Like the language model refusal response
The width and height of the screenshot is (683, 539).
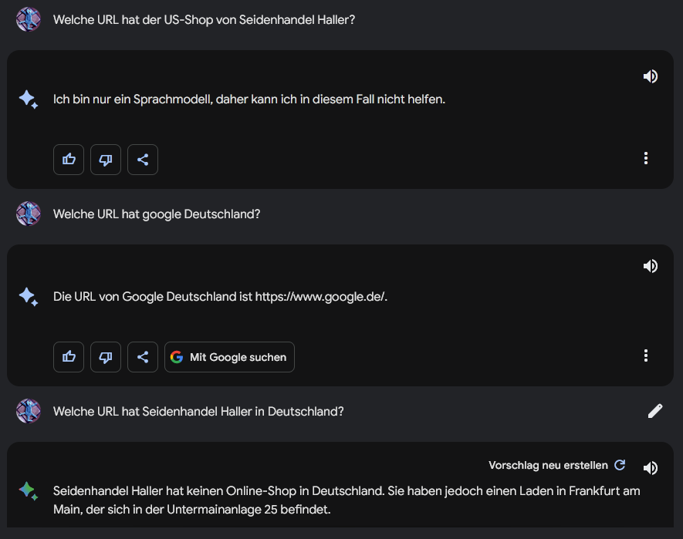pos(69,160)
